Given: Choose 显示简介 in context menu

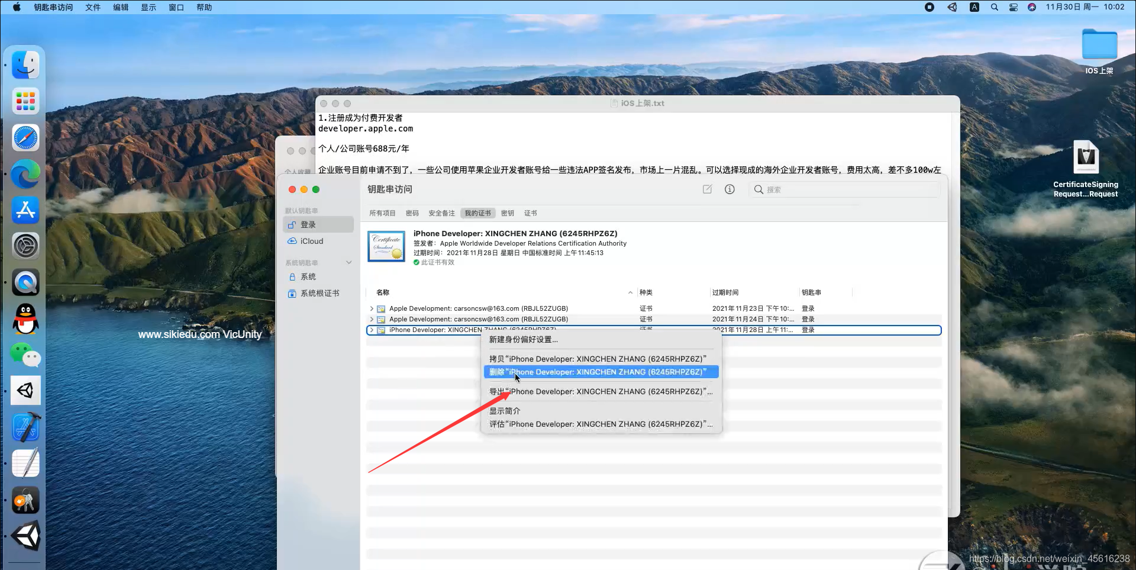Looking at the screenshot, I should [601, 411].
